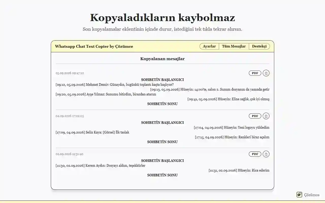Screen dimensions: 325x203
Task: Select Selin Kaya's İlk taslak message
Action: pyautogui.click(x=92, y=132)
